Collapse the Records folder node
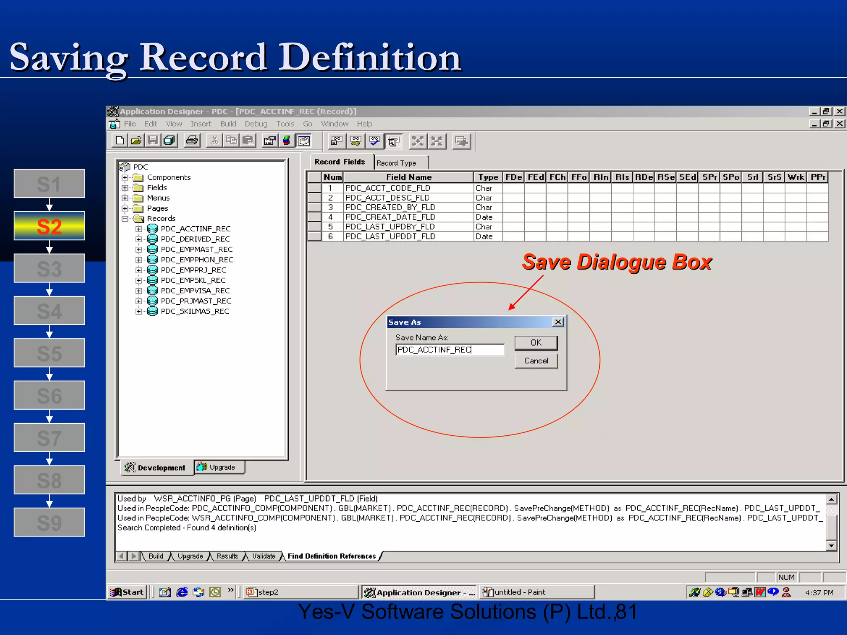 [125, 219]
